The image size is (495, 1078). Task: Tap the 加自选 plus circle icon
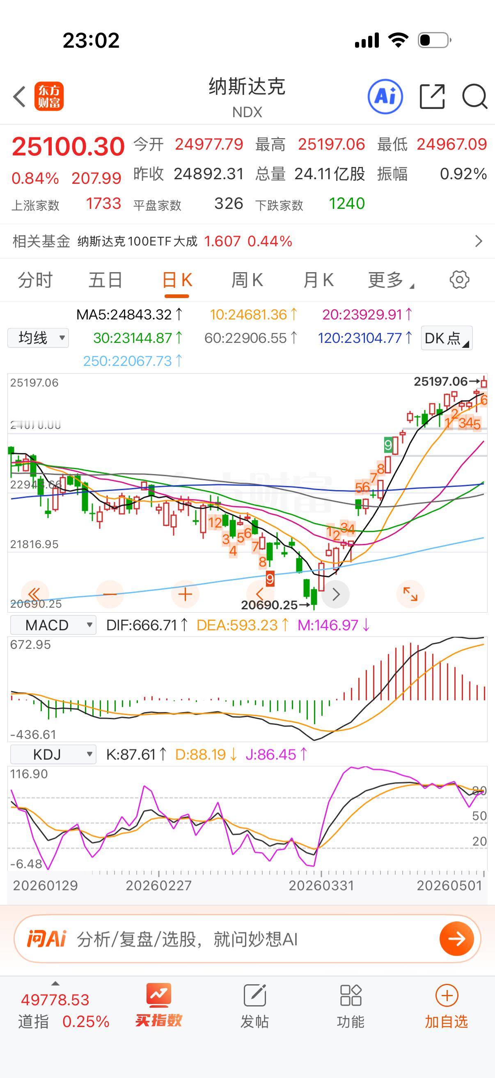(x=447, y=995)
